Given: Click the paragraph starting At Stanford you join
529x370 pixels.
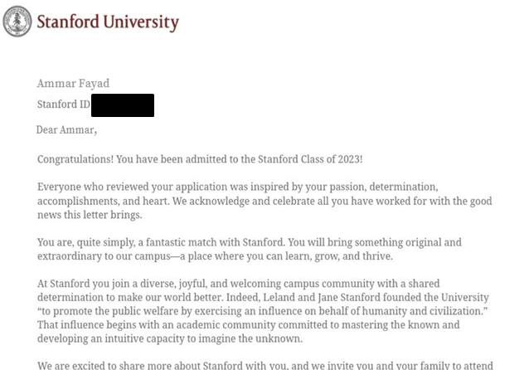Looking at the screenshot, I should (263, 311).
